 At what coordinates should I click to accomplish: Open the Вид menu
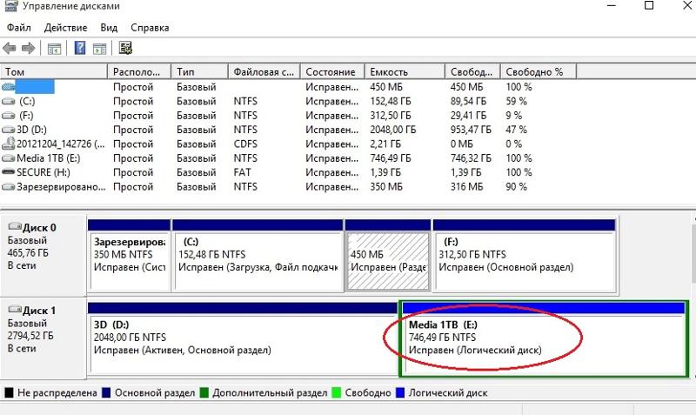click(109, 28)
